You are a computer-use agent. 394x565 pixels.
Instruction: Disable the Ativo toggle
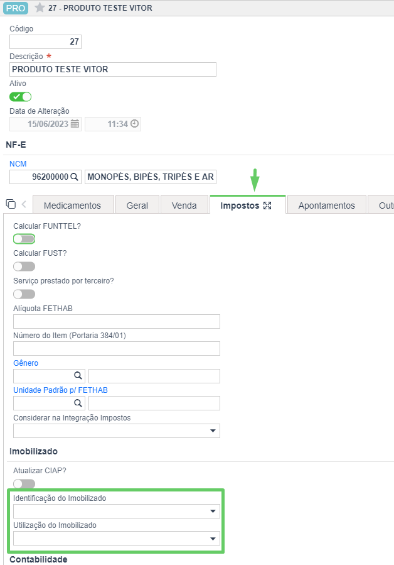point(21,97)
